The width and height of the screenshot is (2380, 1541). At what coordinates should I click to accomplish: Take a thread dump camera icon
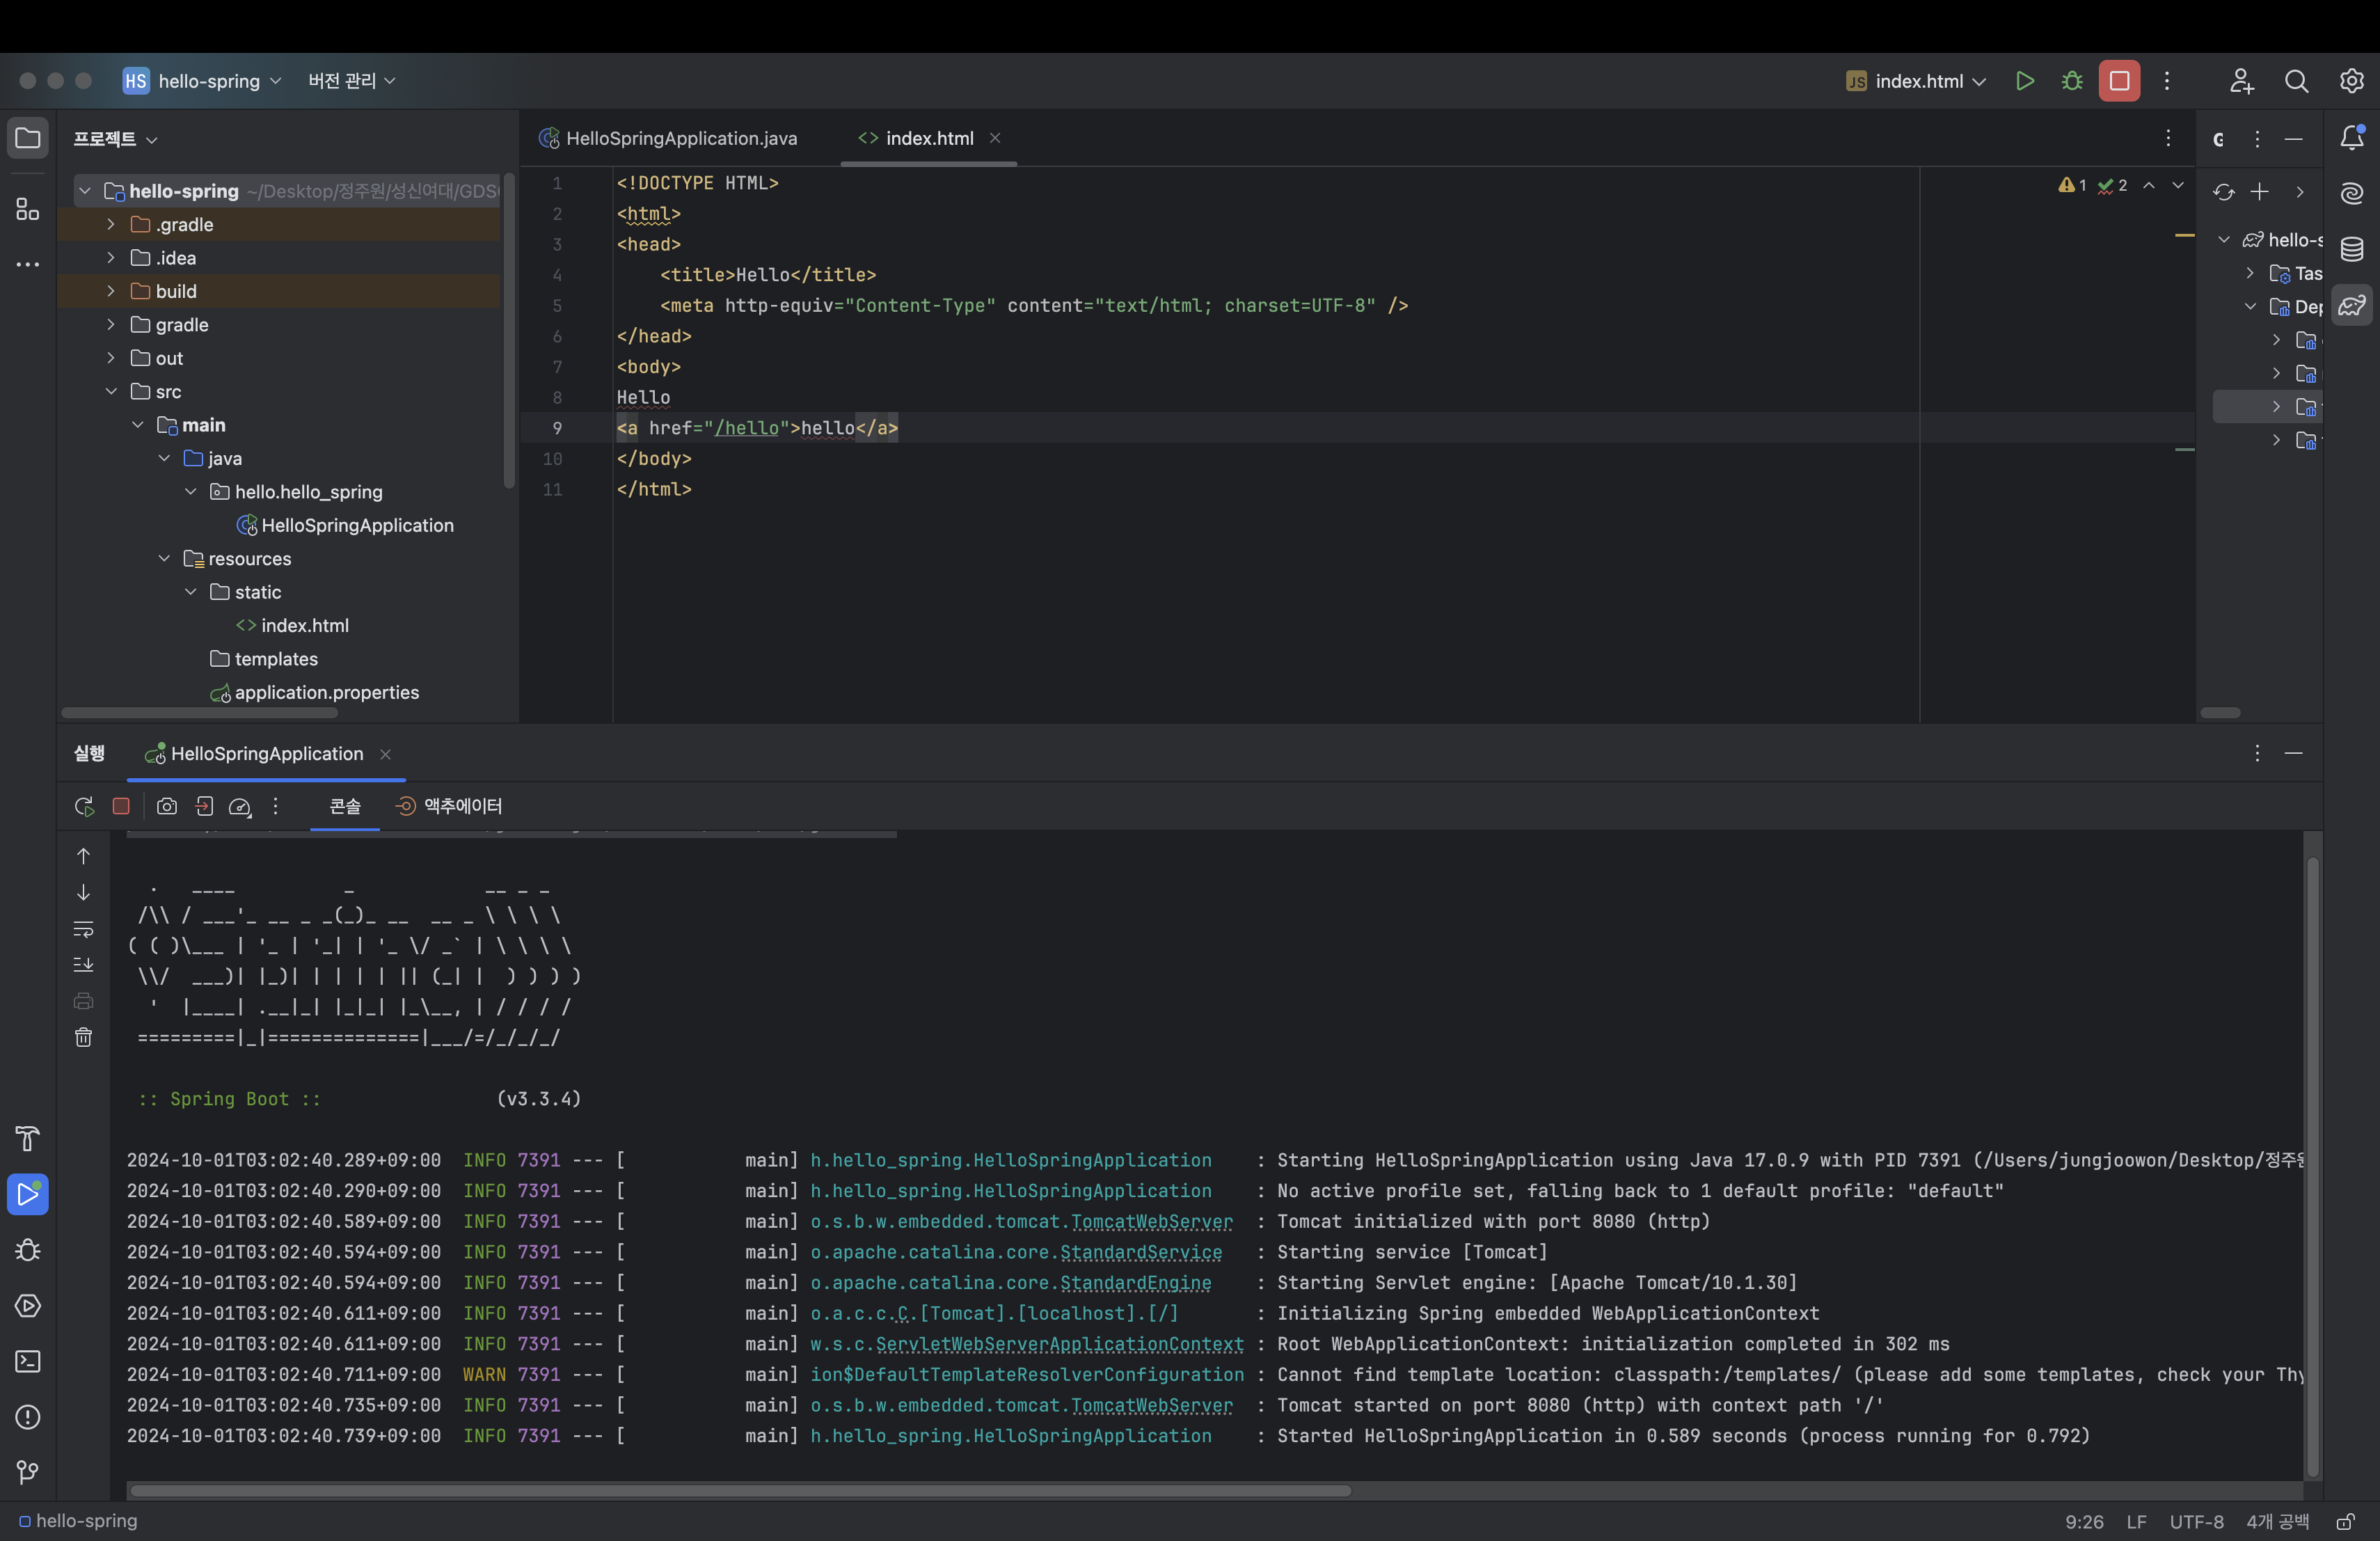click(167, 806)
